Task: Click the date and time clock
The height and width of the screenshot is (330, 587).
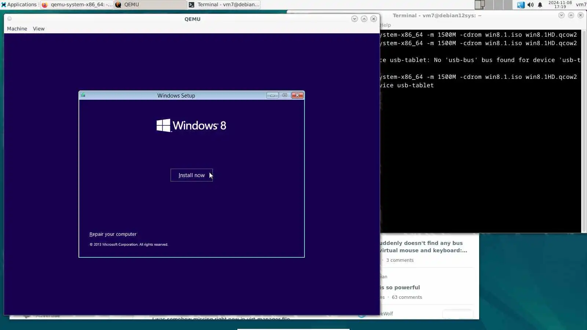Action: tap(560, 4)
